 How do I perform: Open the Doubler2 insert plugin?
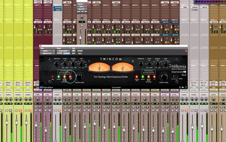58,10
